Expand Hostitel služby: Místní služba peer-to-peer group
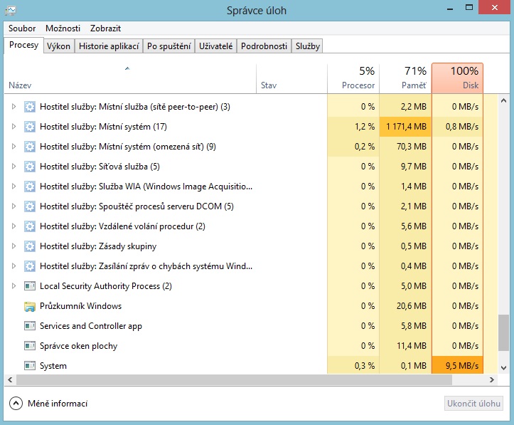Screen dimensions: 514x425 point(13,107)
